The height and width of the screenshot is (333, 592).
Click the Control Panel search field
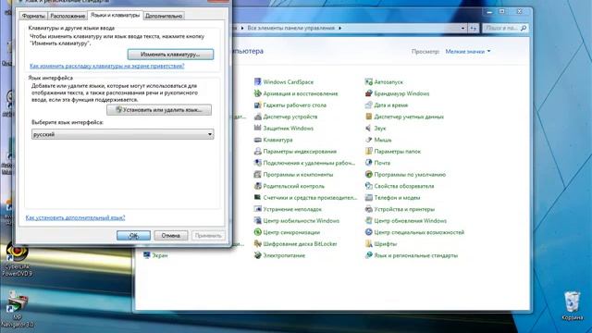point(505,28)
